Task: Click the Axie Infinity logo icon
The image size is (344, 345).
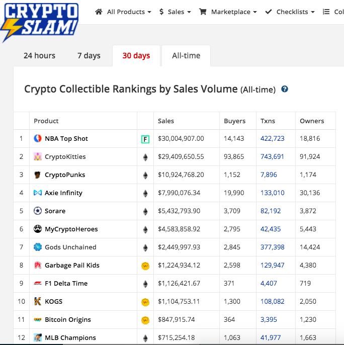Action: [x=37, y=193]
